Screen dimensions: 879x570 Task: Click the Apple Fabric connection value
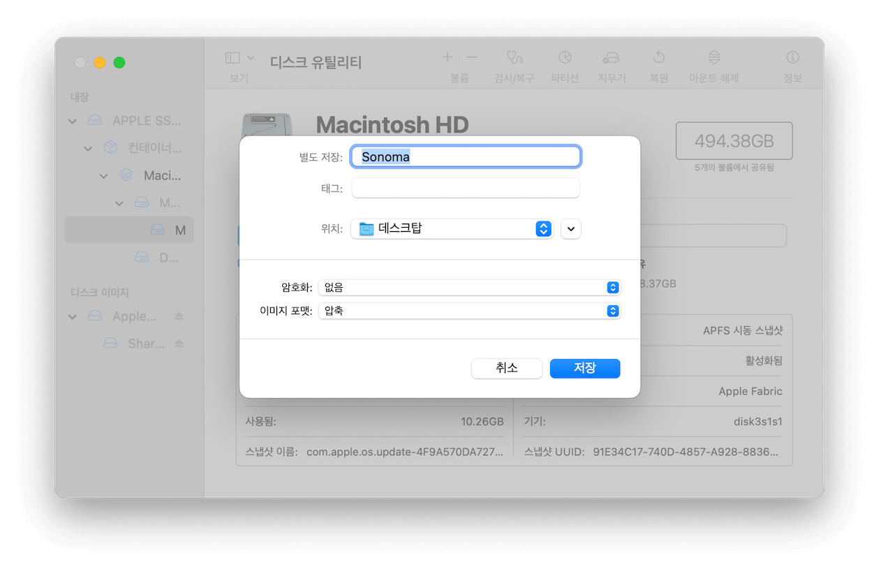tap(751, 391)
